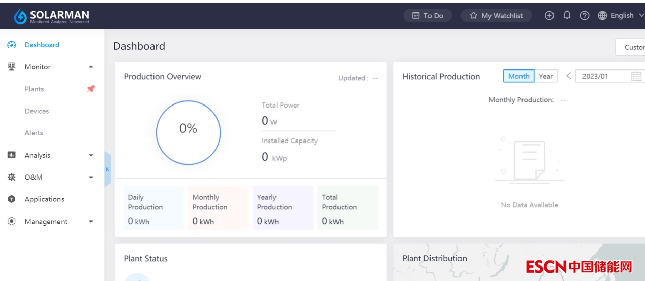The height and width of the screenshot is (281, 645).
Task: Switch historical production to Month view
Action: pyautogui.click(x=518, y=76)
